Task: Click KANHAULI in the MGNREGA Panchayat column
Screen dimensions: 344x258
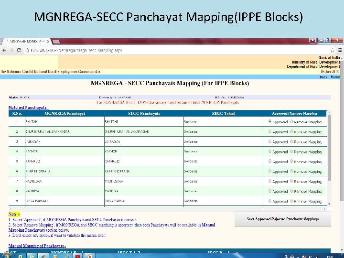Action: point(33,161)
